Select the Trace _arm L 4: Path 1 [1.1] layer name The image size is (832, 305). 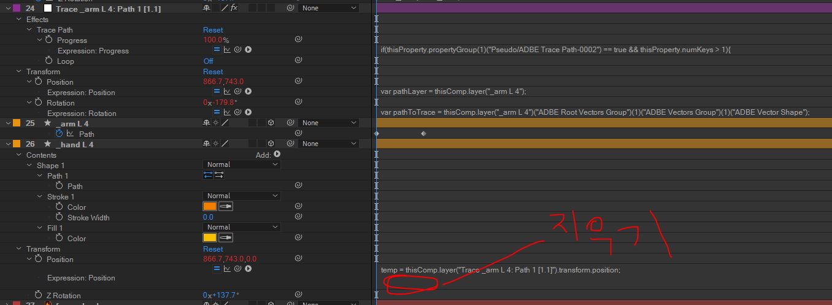108,9
